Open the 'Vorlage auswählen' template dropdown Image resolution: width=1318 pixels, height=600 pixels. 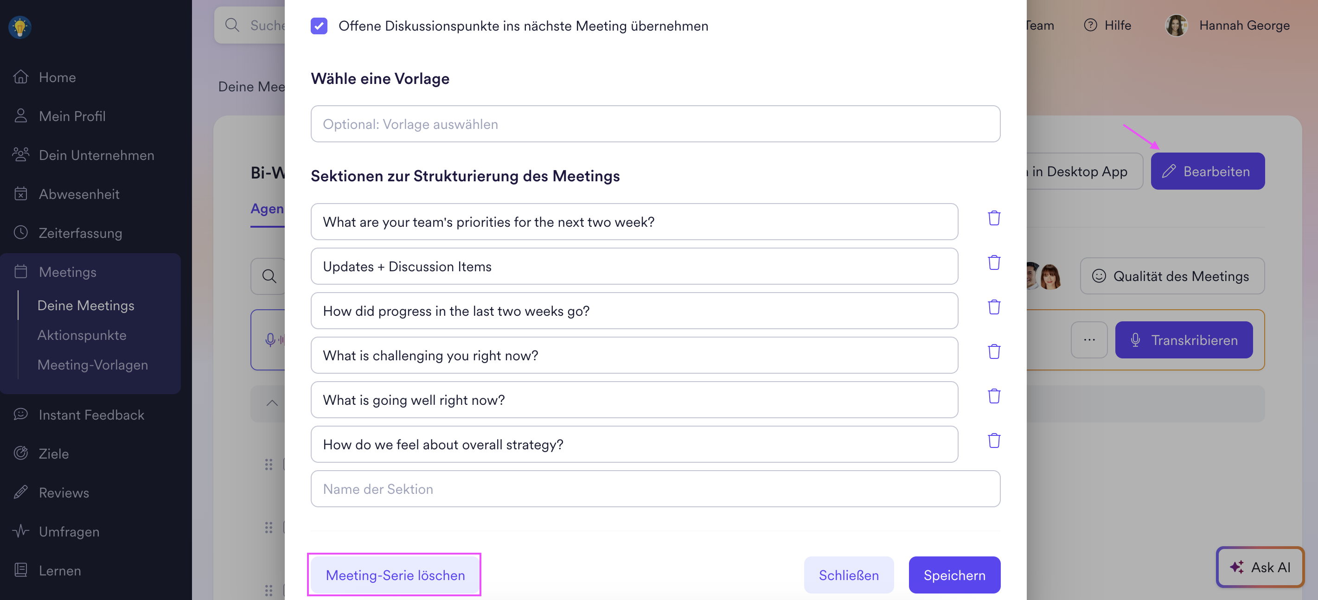tap(655, 124)
